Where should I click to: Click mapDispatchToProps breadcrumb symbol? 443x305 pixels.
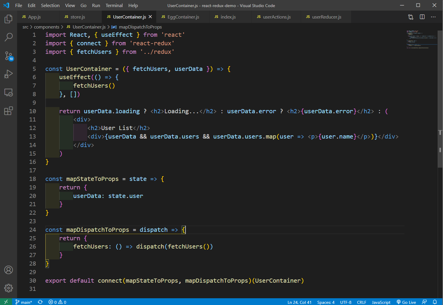click(x=137, y=27)
